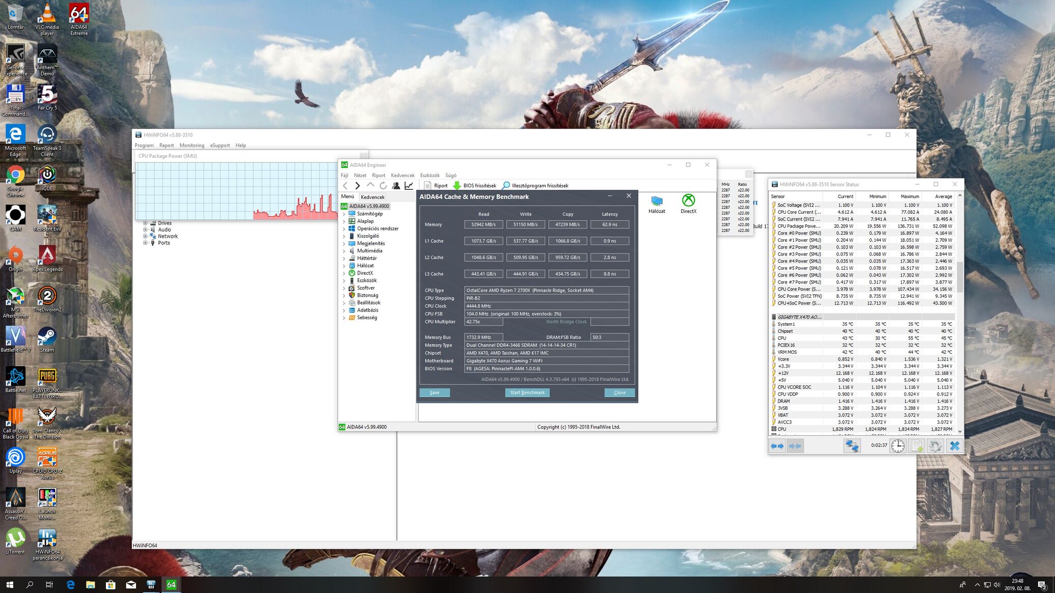Click the HWiNFO network remote monitoring icon
The height and width of the screenshot is (593, 1055).
tap(852, 446)
